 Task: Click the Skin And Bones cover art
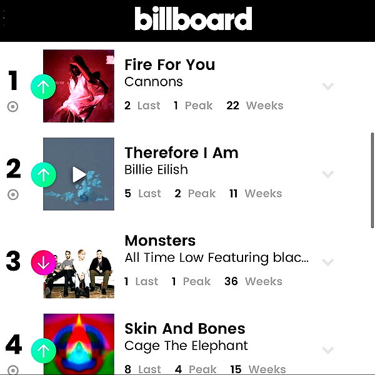79,344
